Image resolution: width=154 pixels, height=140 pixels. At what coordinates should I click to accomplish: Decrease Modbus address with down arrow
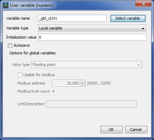click(x=82, y=85)
